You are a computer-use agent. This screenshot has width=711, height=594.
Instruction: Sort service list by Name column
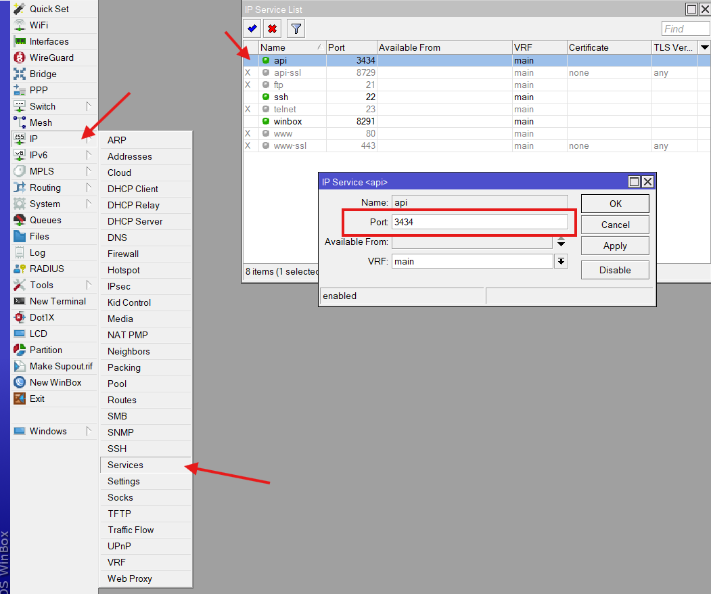(292, 47)
